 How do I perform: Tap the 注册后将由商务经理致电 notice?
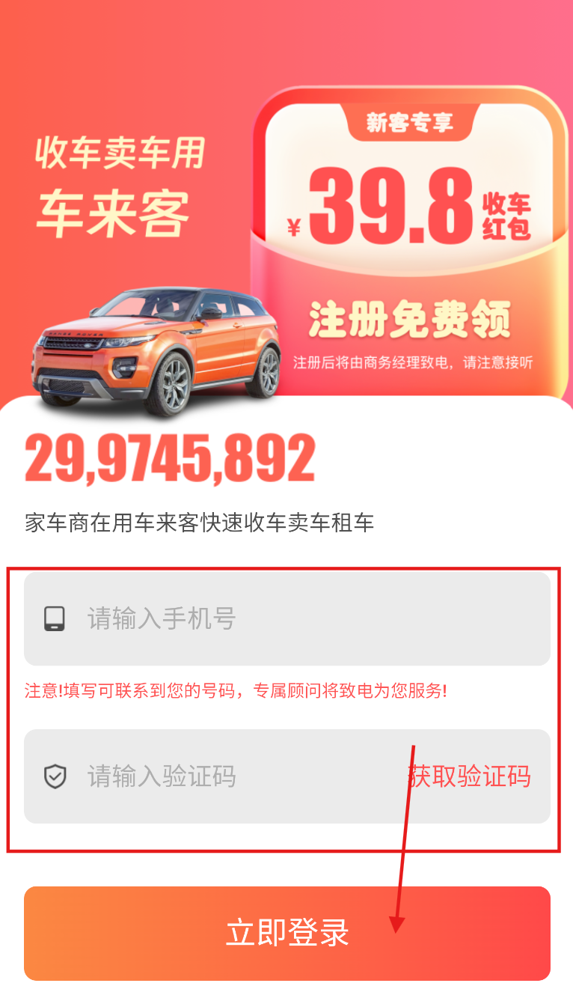[x=413, y=363]
